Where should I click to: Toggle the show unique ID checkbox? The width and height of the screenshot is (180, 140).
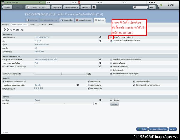tap(111, 67)
